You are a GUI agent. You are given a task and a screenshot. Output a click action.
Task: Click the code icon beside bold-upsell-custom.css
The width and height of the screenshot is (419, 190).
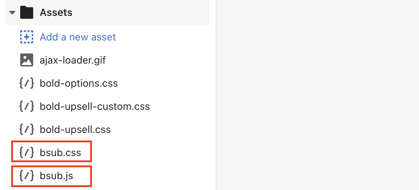(x=27, y=106)
